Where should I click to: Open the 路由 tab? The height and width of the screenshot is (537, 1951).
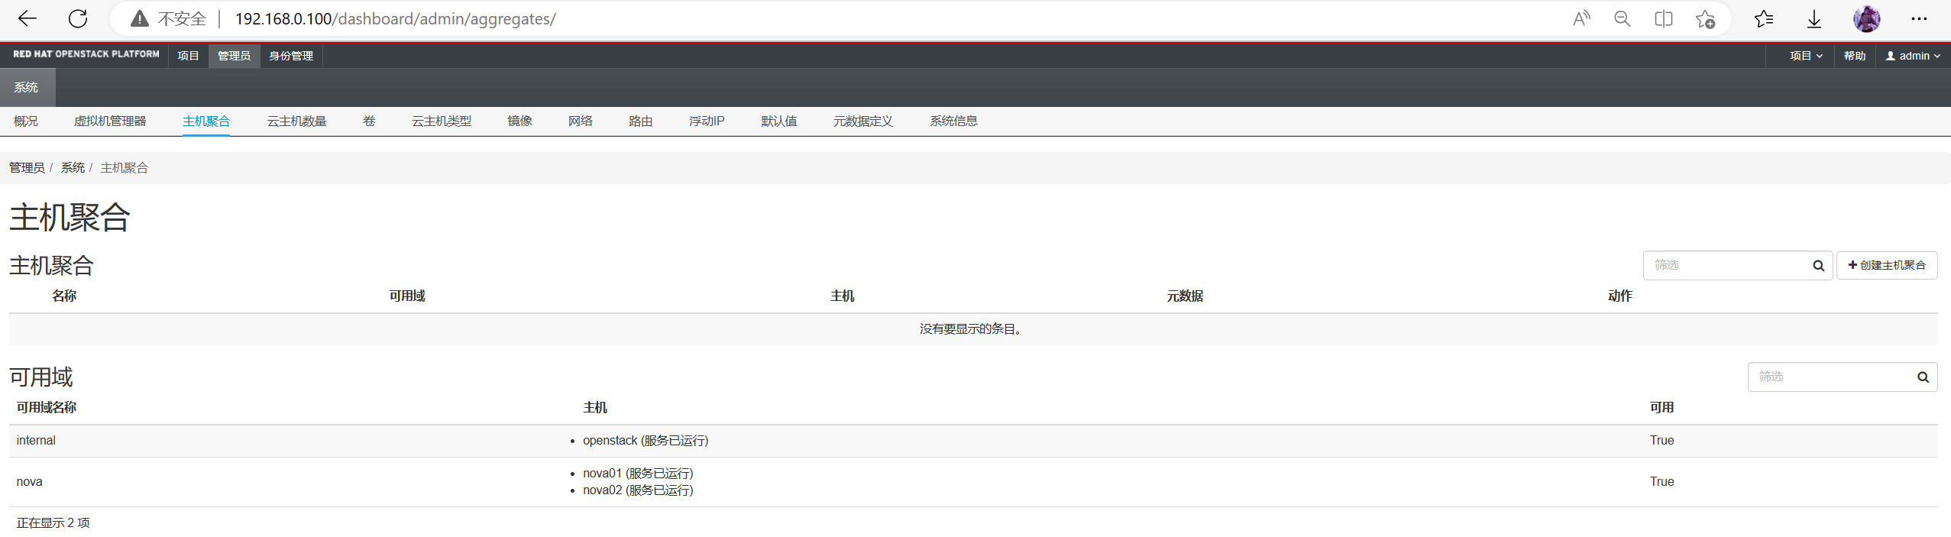click(640, 121)
